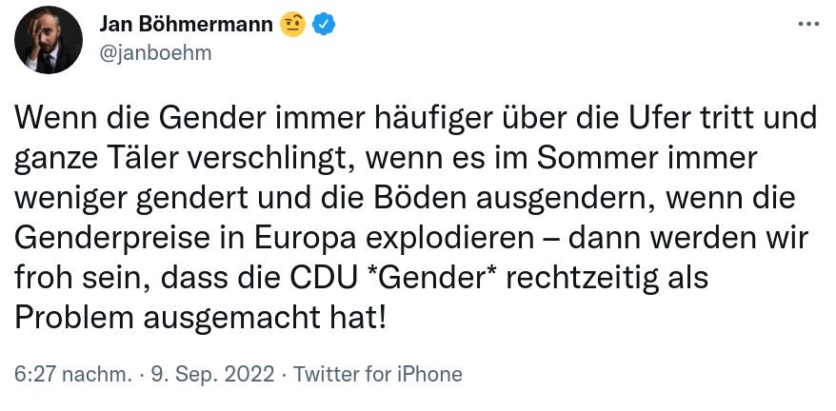The width and height of the screenshot is (836, 411).
Task: Click the 6:27 nachm. timestamp
Action: pos(73,374)
